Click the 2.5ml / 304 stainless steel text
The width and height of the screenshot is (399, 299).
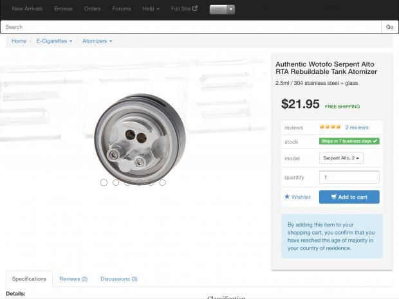tap(317, 83)
